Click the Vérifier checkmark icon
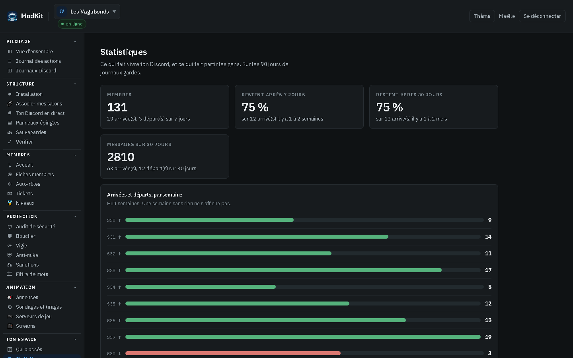Image resolution: width=573 pixels, height=358 pixels. [10, 142]
